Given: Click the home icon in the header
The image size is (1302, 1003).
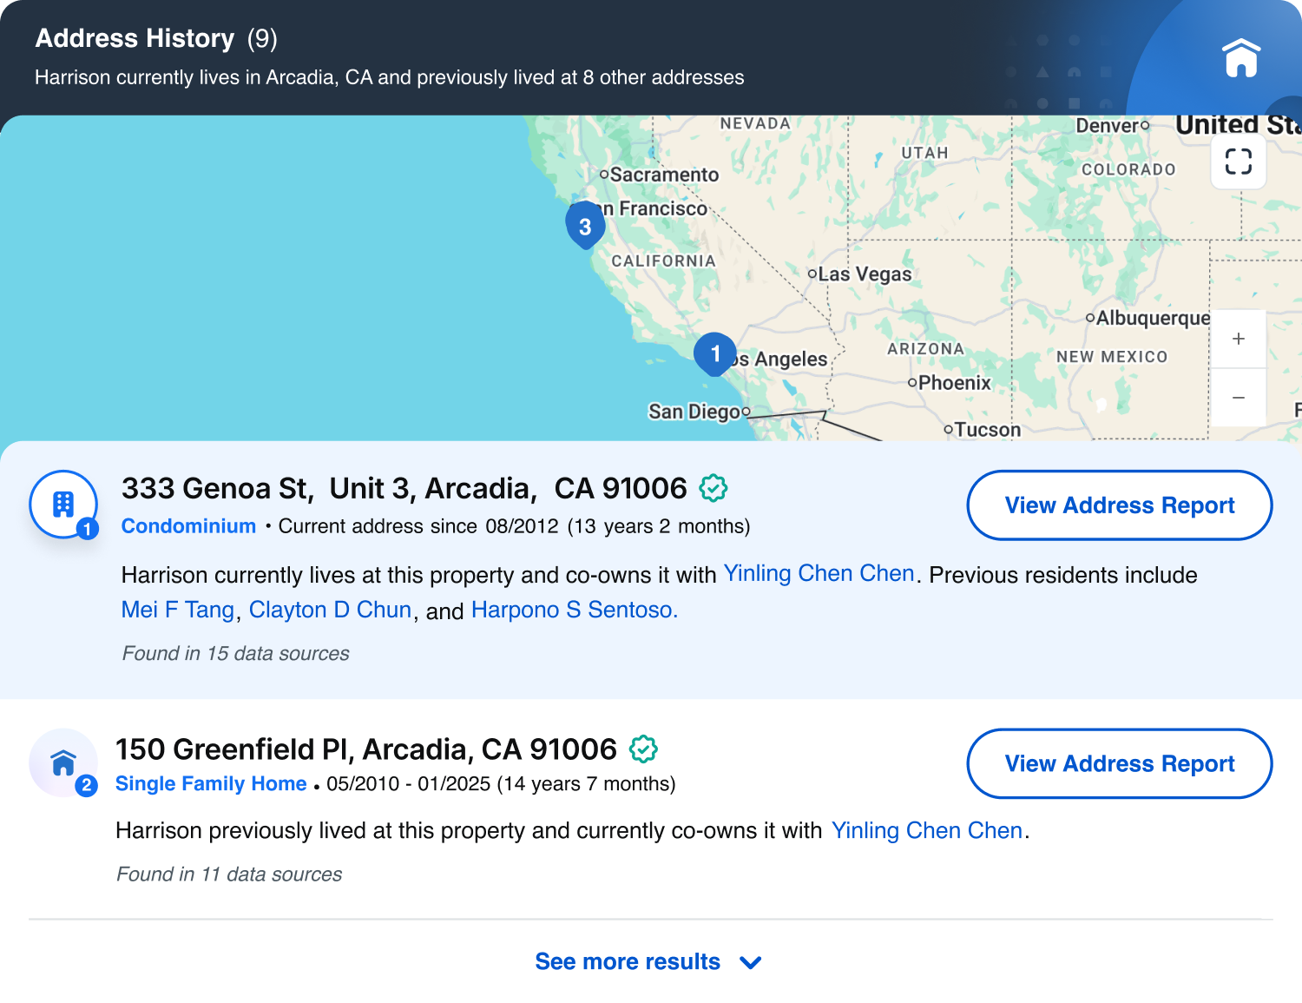Looking at the screenshot, I should pos(1240,58).
